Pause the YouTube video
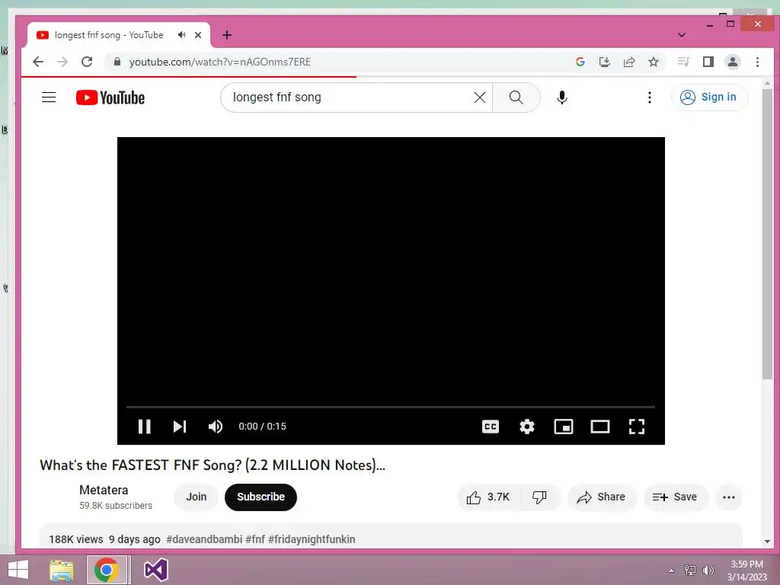 (144, 427)
